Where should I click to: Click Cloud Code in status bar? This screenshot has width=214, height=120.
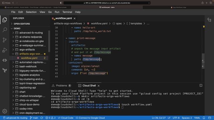[66, 118]
